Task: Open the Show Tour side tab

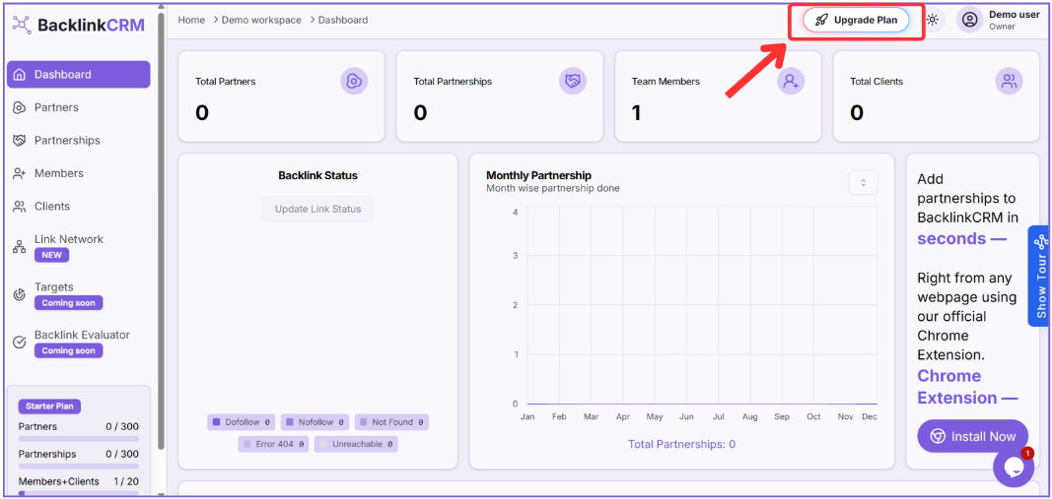Action: (x=1040, y=274)
